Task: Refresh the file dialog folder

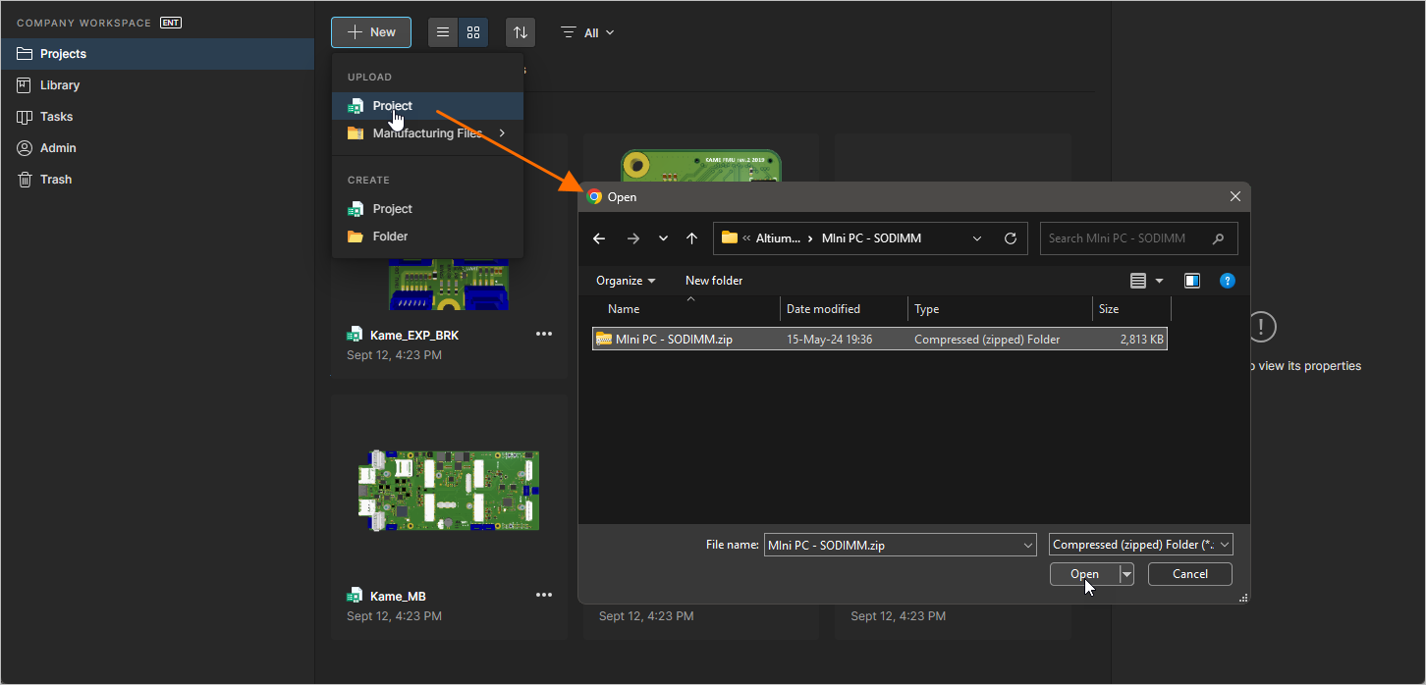Action: [1010, 238]
